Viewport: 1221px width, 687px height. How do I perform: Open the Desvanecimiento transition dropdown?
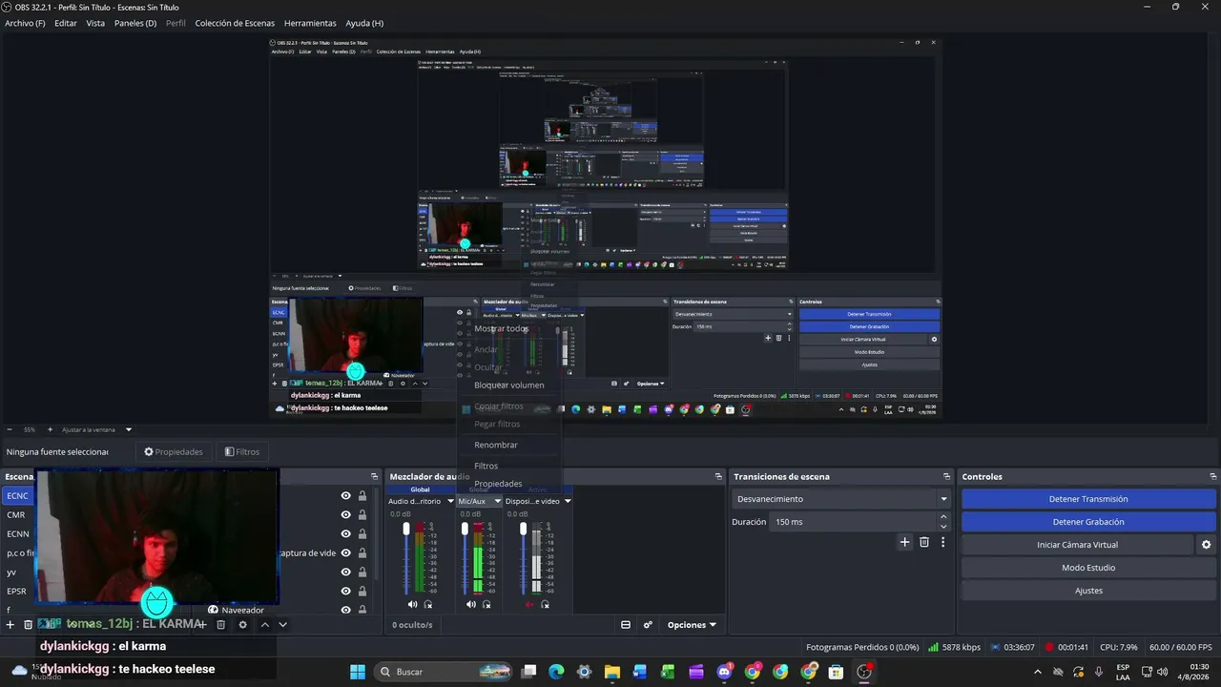pyautogui.click(x=842, y=499)
